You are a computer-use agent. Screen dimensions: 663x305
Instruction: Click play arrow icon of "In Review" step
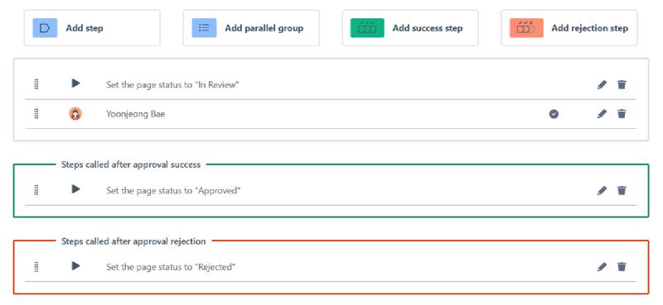[x=75, y=83]
